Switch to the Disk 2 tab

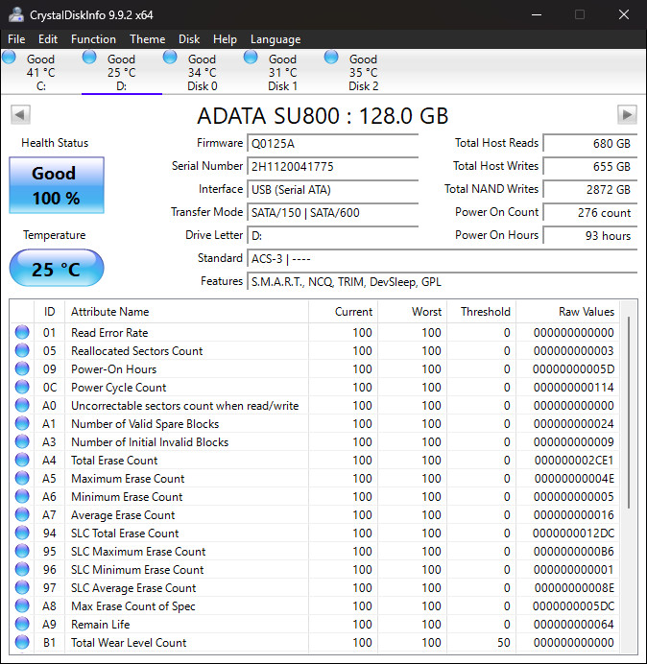coord(363,72)
